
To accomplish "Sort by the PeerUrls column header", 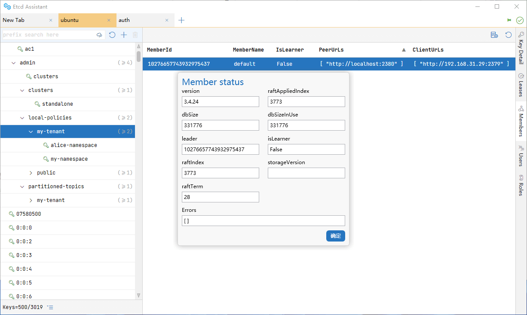I will click(331, 50).
